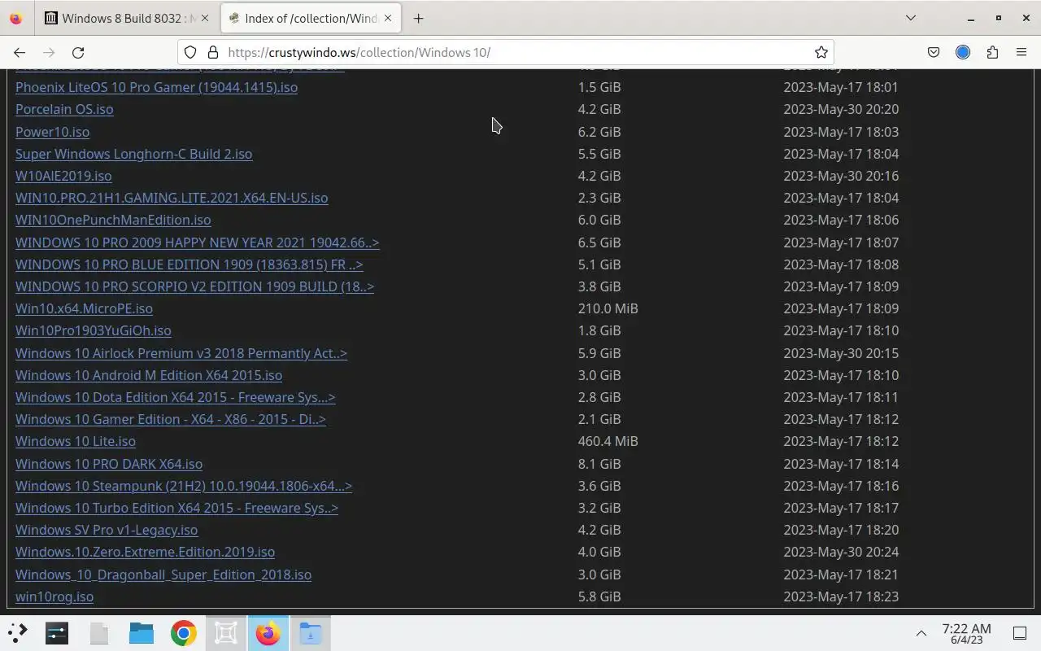Click Windows 10 Steampunk (21H2) link
The image size is (1041, 651).
tap(184, 486)
